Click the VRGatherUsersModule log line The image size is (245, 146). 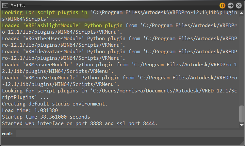coord(120,42)
